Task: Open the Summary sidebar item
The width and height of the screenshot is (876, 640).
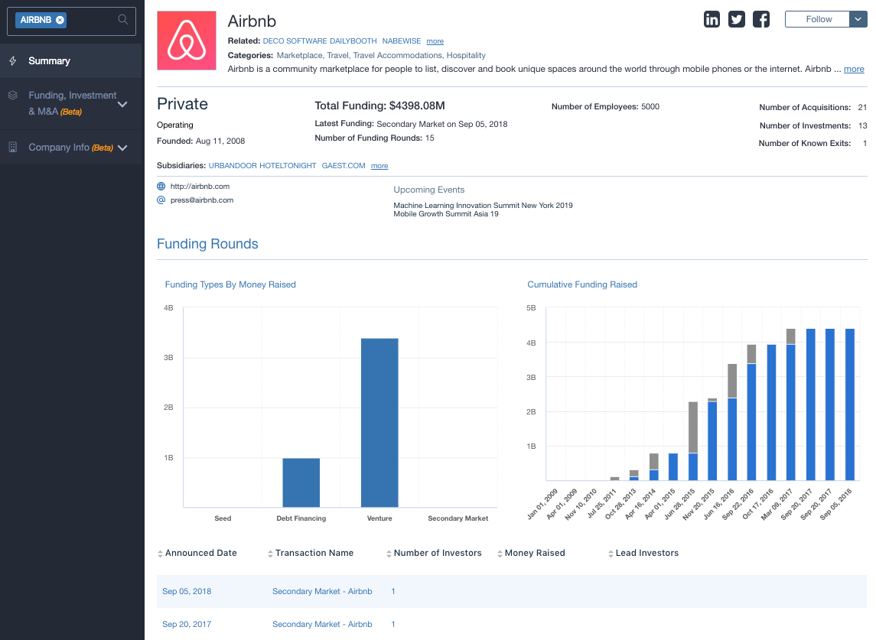Action: point(71,61)
